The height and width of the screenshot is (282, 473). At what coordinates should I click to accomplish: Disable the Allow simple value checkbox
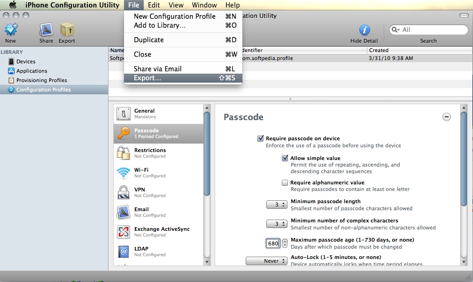[285, 158]
